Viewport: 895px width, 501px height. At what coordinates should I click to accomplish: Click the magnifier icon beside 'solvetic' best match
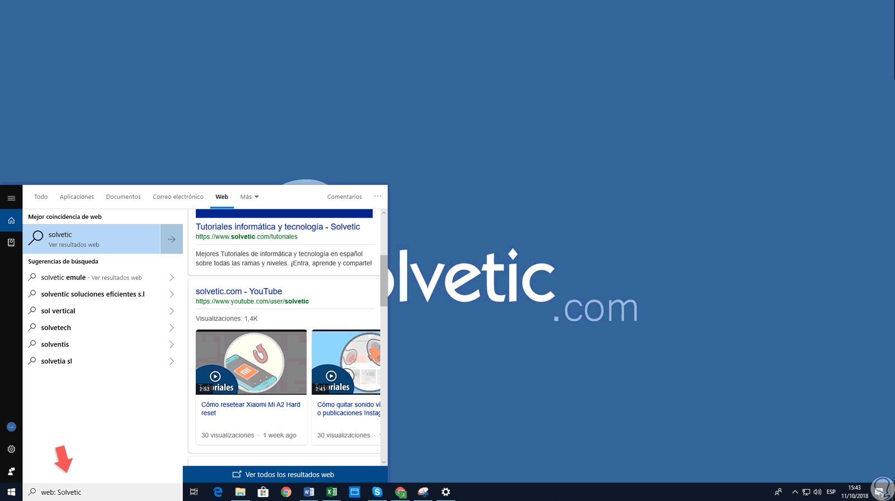[36, 238]
